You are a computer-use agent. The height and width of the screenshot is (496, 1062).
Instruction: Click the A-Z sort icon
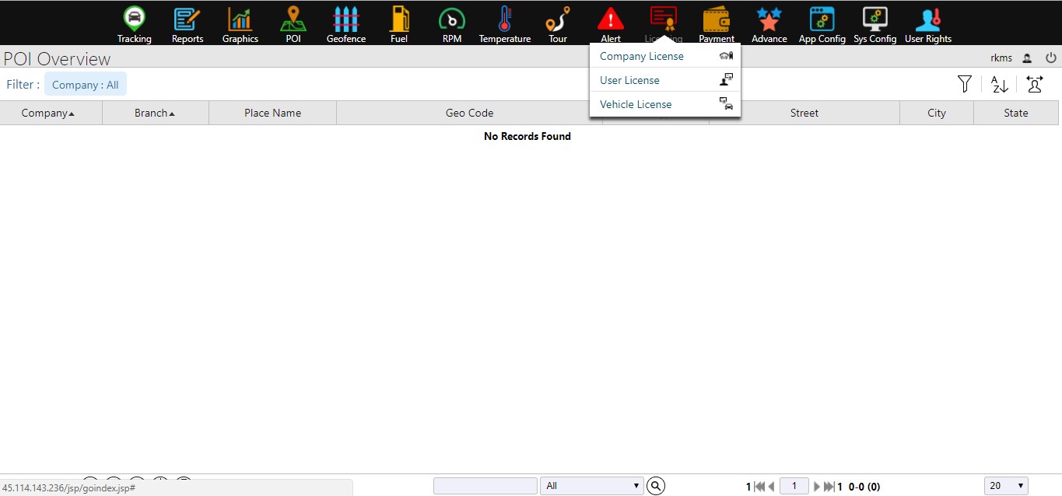pos(1000,85)
